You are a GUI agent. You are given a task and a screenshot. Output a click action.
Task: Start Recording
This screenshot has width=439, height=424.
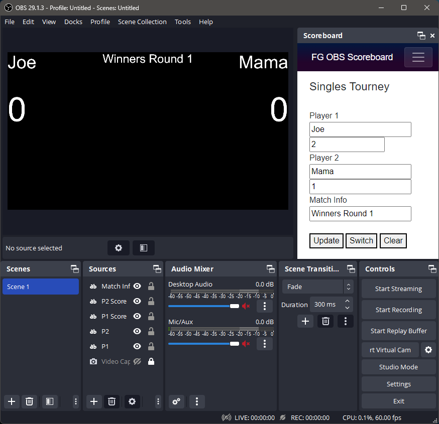click(x=398, y=310)
